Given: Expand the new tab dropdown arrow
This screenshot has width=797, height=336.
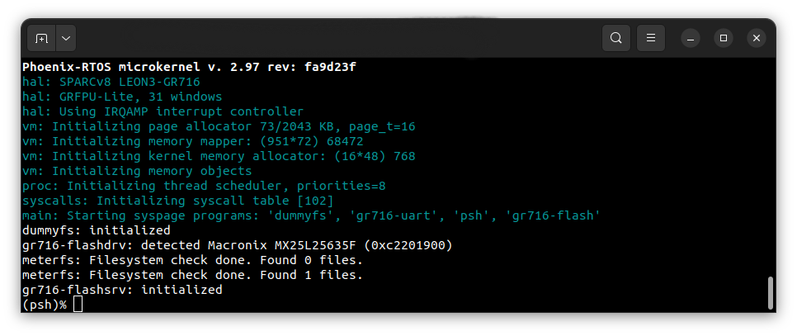Looking at the screenshot, I should tap(66, 38).
